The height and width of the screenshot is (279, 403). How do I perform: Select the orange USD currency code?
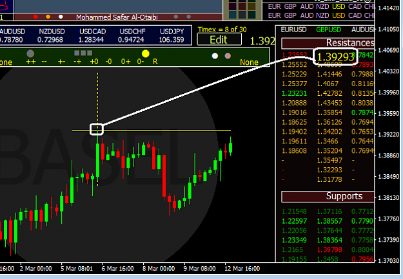coord(339,15)
